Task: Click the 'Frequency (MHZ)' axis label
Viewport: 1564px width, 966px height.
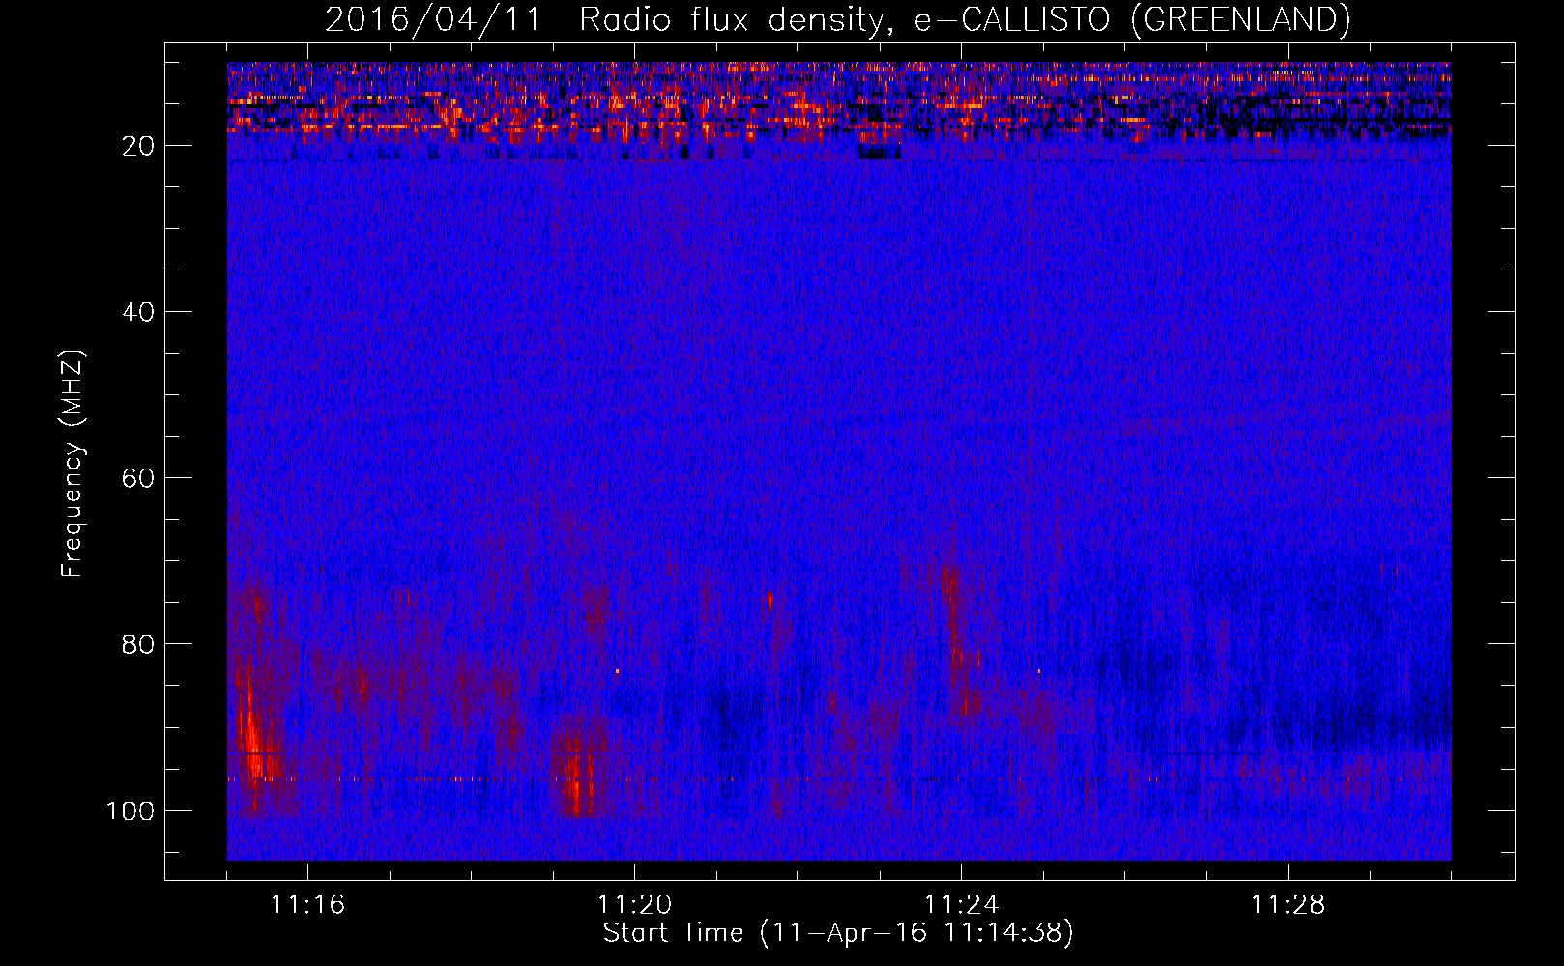Action: tap(72, 464)
